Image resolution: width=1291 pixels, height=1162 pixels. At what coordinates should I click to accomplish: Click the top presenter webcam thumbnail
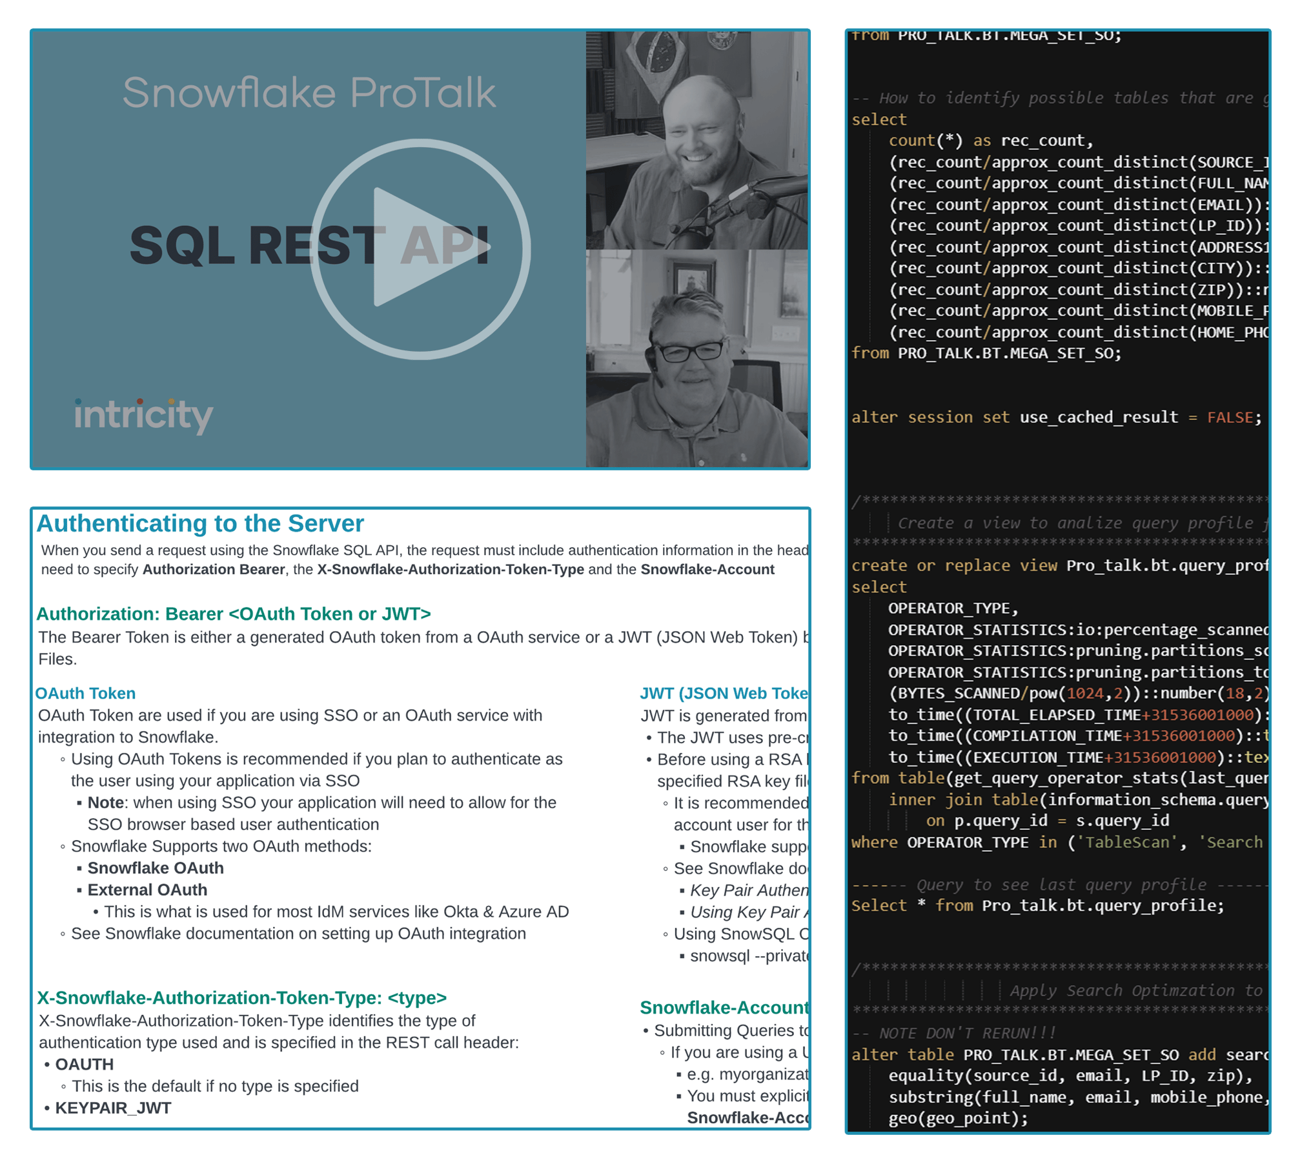point(696,140)
